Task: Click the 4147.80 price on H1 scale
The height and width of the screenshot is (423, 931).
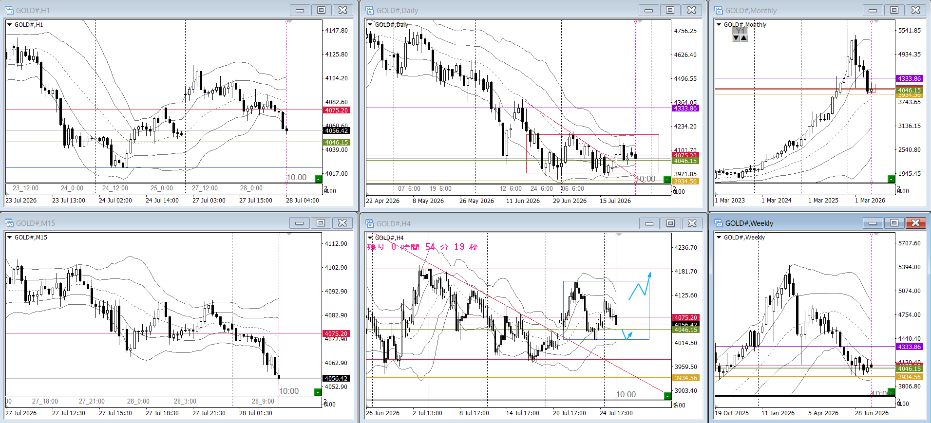Action: tap(337, 31)
